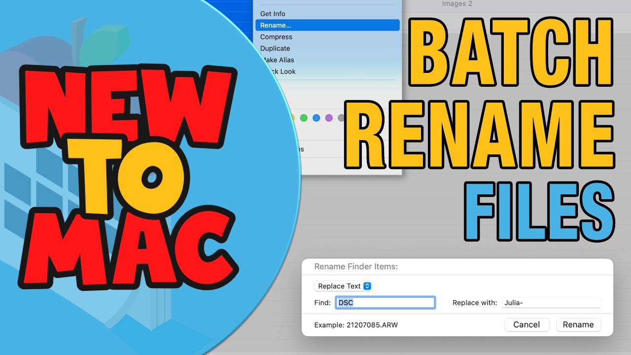Apply the purple tag color dot
631x355 pixels.
[x=329, y=118]
